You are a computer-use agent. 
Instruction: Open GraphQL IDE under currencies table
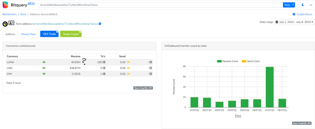pyautogui.click(x=143, y=88)
